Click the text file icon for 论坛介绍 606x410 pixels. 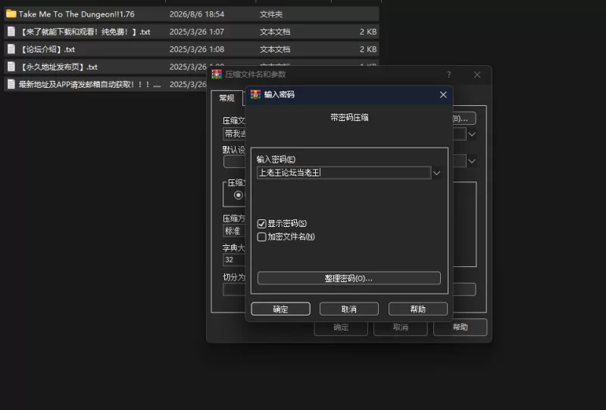tap(11, 49)
